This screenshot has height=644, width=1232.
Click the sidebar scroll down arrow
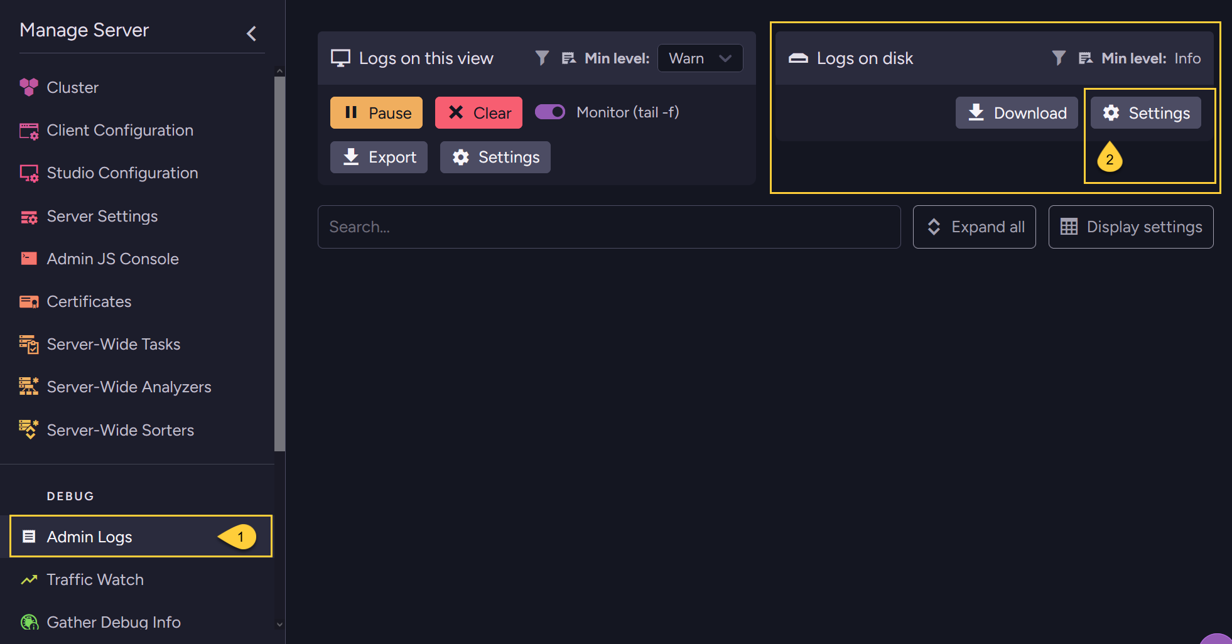point(280,625)
